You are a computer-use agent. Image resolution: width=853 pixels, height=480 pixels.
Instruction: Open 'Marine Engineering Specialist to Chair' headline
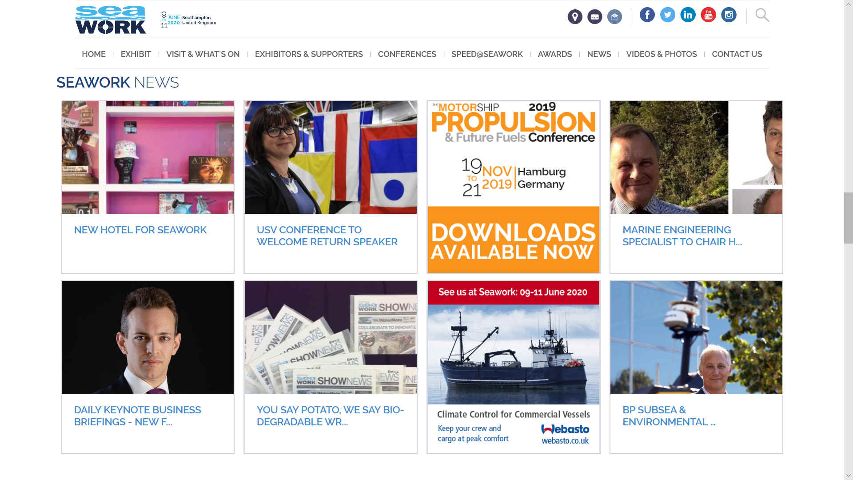[682, 236]
